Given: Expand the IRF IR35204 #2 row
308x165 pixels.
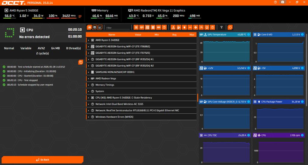Looking at the screenshot, I should point(88,66).
